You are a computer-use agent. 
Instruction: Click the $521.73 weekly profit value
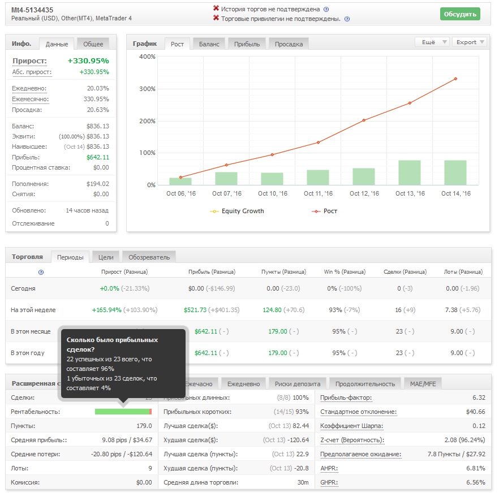tap(195, 310)
